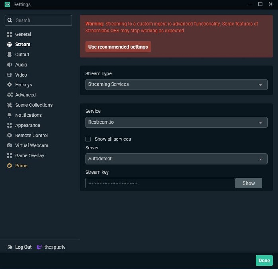Viewport: 278px width, 269px height.
Task: Click the Game Overlay expand icon
Action: 10,155
